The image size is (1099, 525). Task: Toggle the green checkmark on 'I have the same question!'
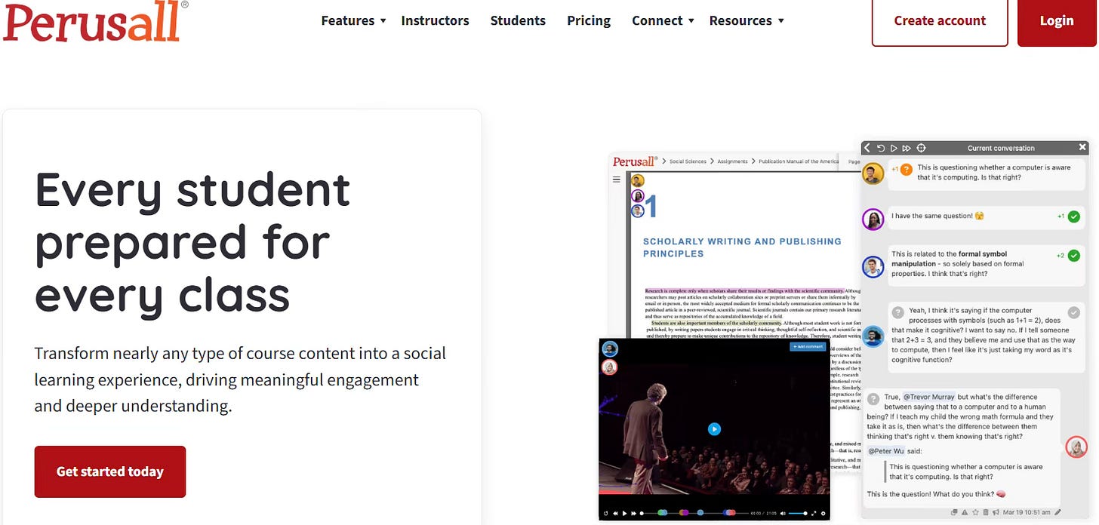click(x=1074, y=216)
